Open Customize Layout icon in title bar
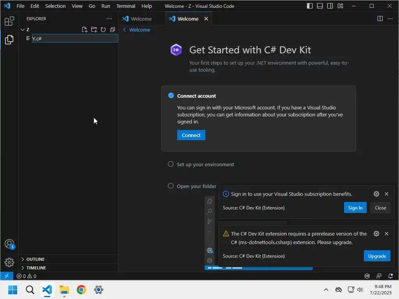Screen dimensions: 399x299 (340, 6)
